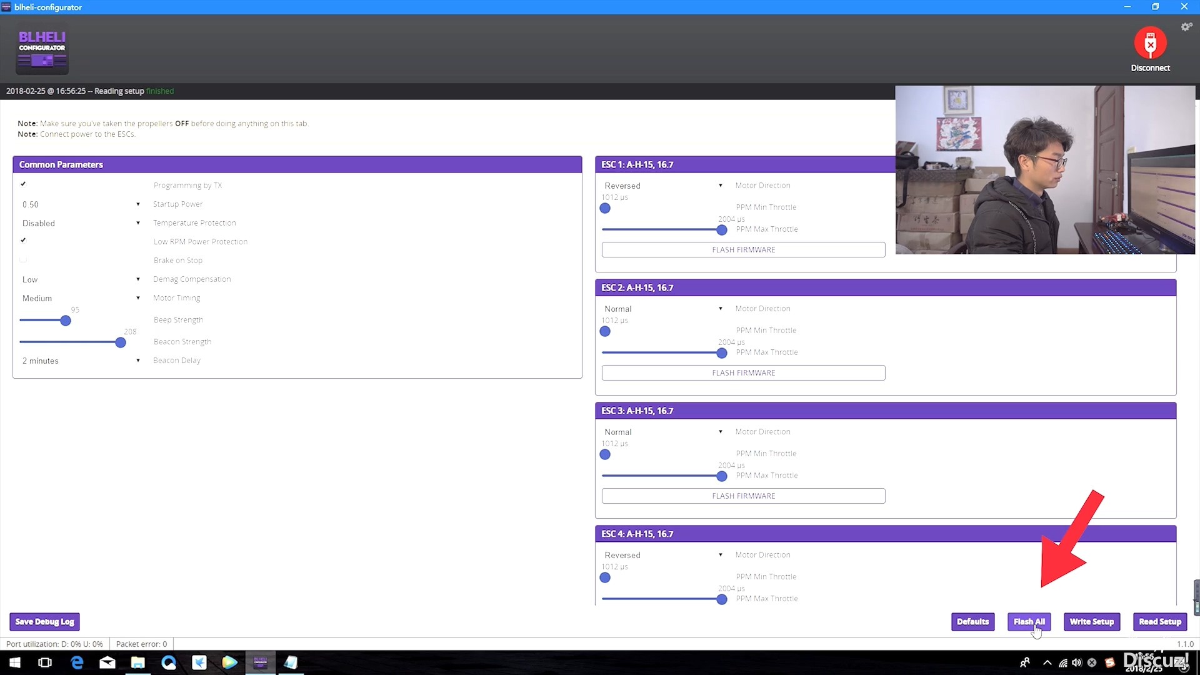This screenshot has height=675, width=1200.
Task: Launch Microsoft Edge from the taskbar
Action: pos(77,662)
